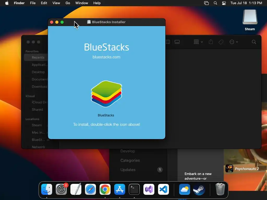Click the BlueStacks Installer window title
267x200 pixels.
tap(109, 22)
